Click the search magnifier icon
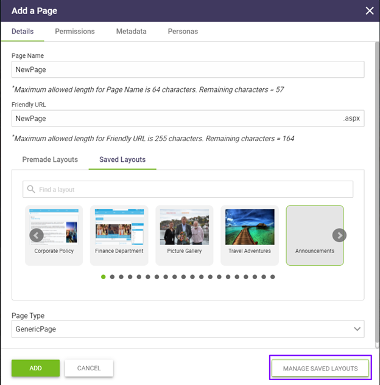The height and width of the screenshot is (385, 380). point(30,189)
